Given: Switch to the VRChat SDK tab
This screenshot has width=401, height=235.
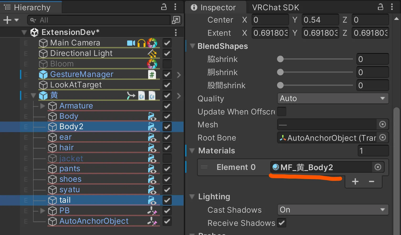Looking at the screenshot, I should point(275,7).
